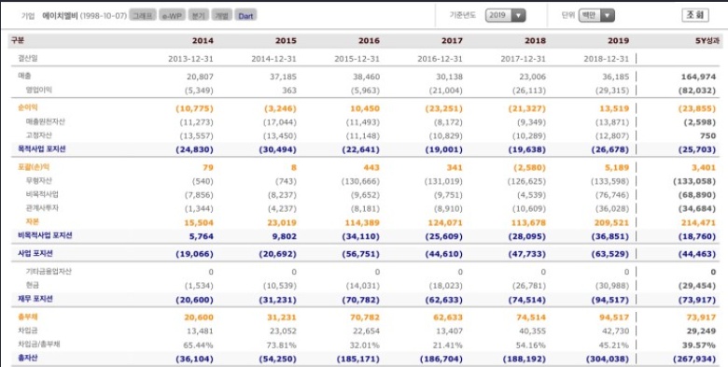Image resolution: width=728 pixels, height=367 pixels.
Task: Click the 5Y성과 column header
Action: click(707, 40)
